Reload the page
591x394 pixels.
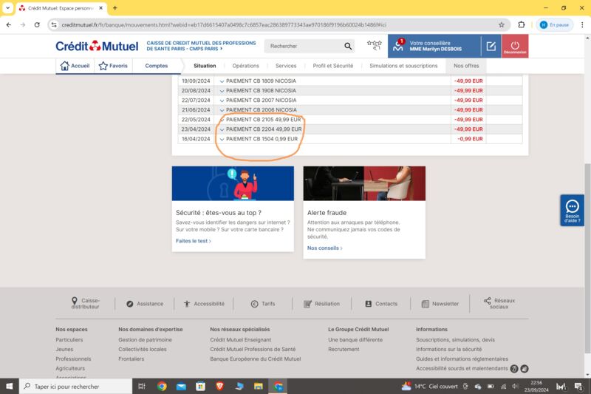point(37,25)
